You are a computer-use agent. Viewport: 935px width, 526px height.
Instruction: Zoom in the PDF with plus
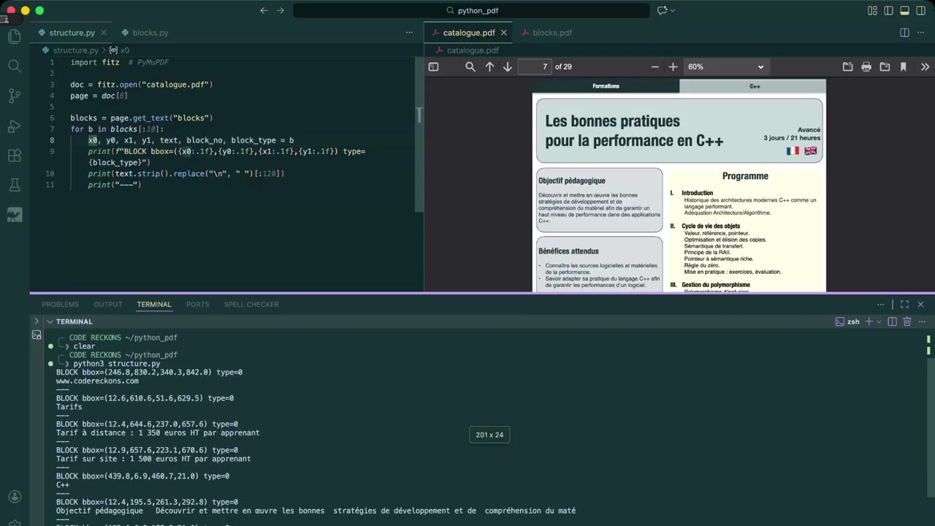673,66
